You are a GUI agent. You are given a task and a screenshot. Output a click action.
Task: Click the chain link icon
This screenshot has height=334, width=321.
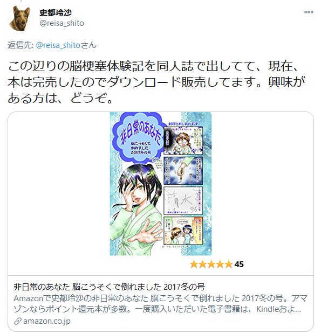click(x=18, y=321)
